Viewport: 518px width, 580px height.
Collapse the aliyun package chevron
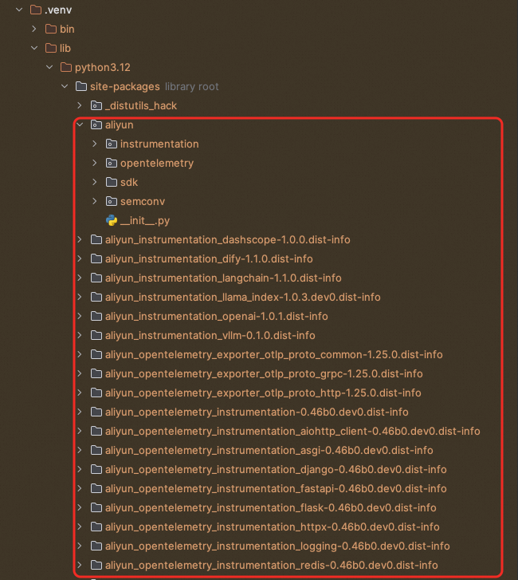click(80, 124)
